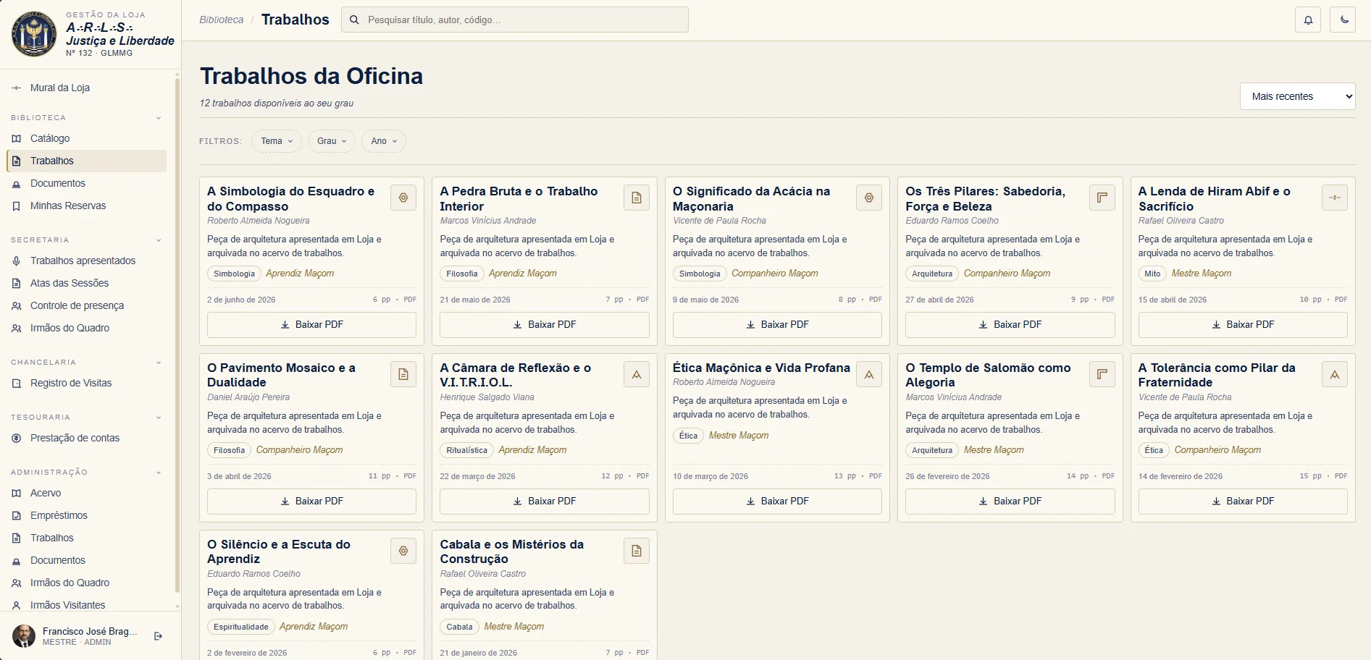The height and width of the screenshot is (660, 1371).
Task: Click icon on Câmara de Reflexão card
Action: (637, 374)
